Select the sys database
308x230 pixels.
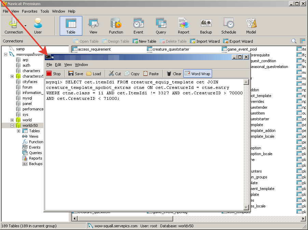[25, 114]
